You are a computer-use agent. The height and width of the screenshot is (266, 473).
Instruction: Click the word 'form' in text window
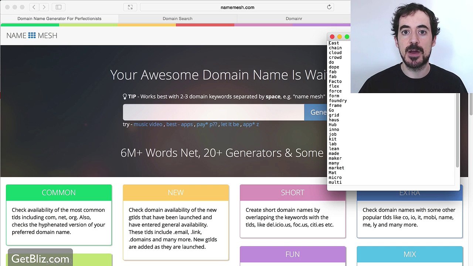pyautogui.click(x=334, y=96)
